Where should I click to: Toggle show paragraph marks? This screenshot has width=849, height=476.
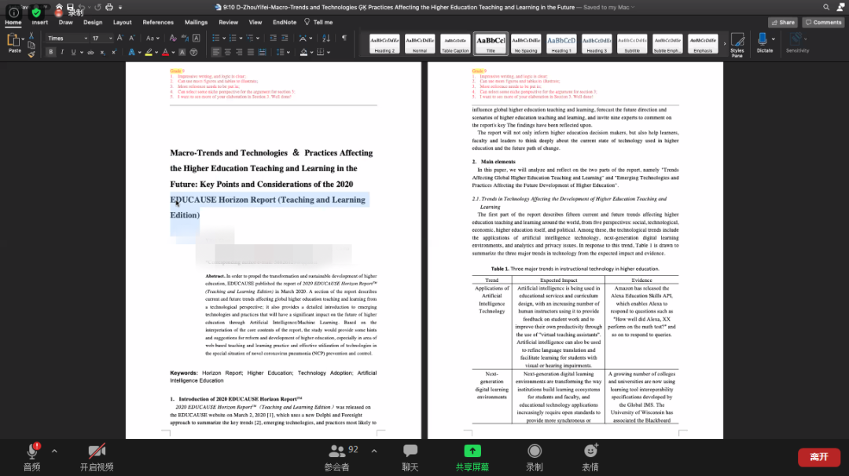pyautogui.click(x=344, y=38)
